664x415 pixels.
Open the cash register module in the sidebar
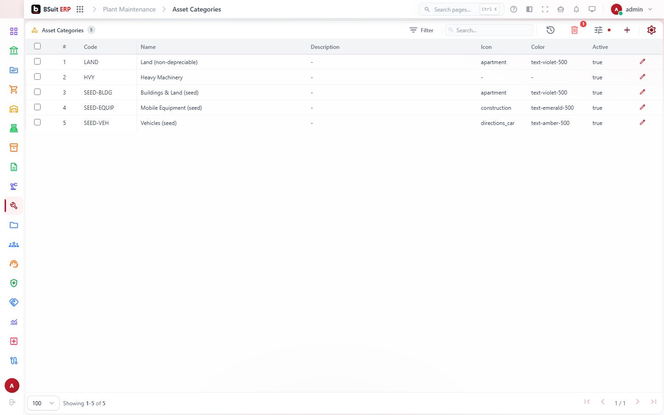pos(14,128)
